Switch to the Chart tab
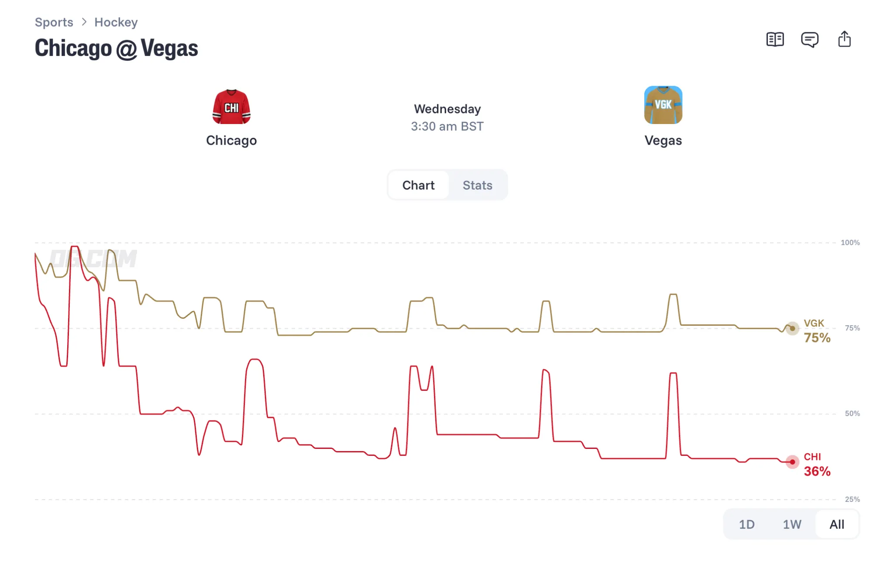894x576 pixels. 418,185
